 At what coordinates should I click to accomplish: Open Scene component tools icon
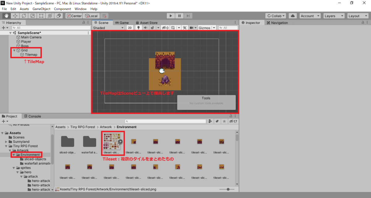(x=185, y=28)
